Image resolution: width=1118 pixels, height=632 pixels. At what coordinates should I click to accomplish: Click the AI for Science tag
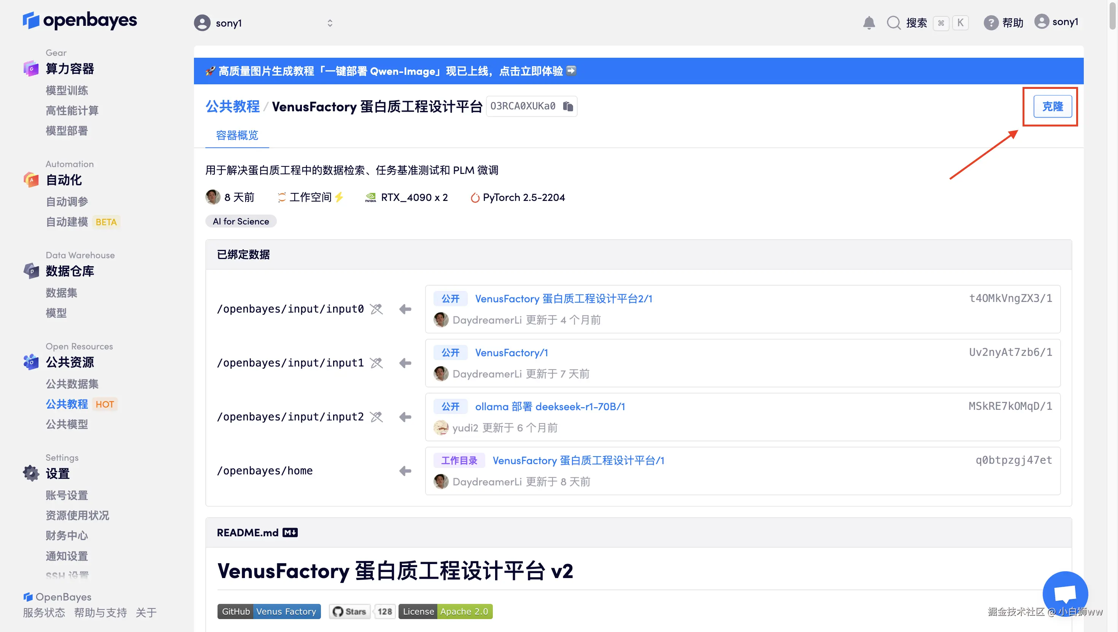(x=241, y=221)
